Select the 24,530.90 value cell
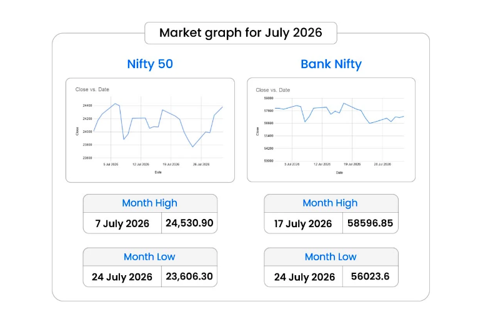 click(x=189, y=223)
